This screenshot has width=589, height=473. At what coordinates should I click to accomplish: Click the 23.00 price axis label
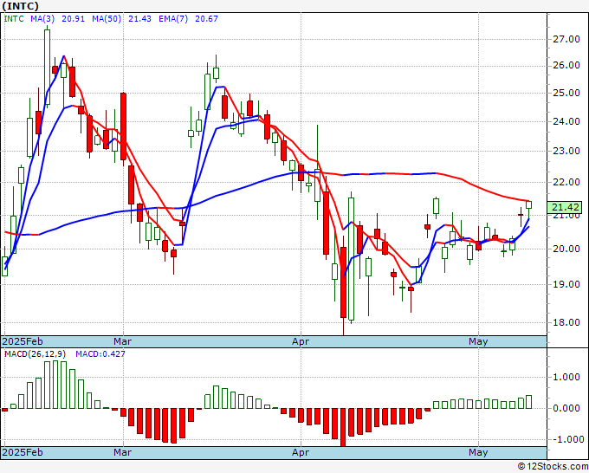pyautogui.click(x=566, y=151)
